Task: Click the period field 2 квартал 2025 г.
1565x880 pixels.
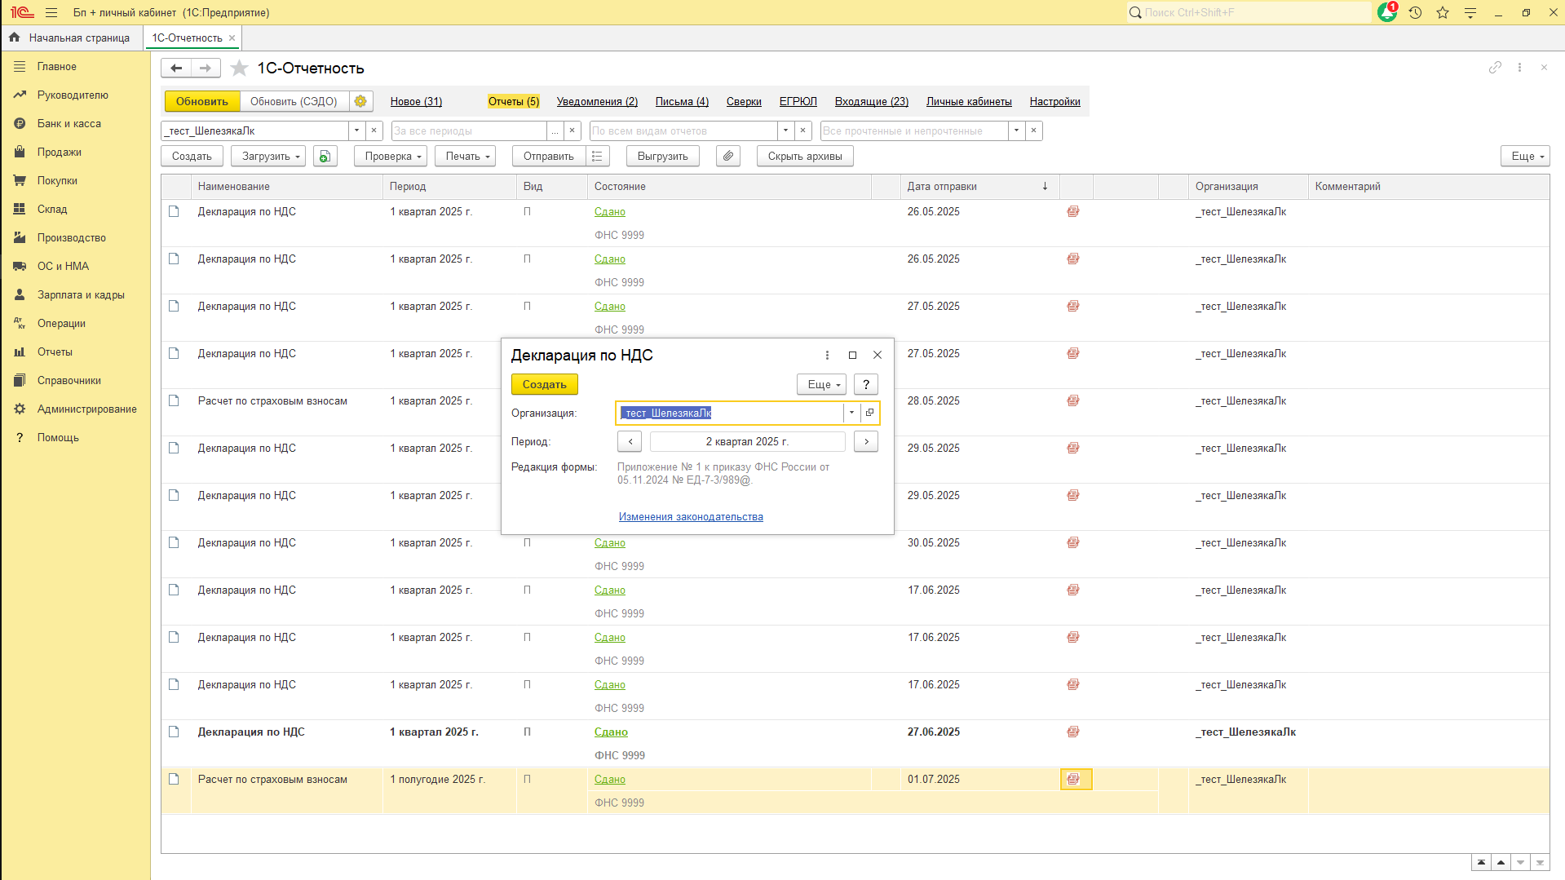Action: click(x=747, y=441)
